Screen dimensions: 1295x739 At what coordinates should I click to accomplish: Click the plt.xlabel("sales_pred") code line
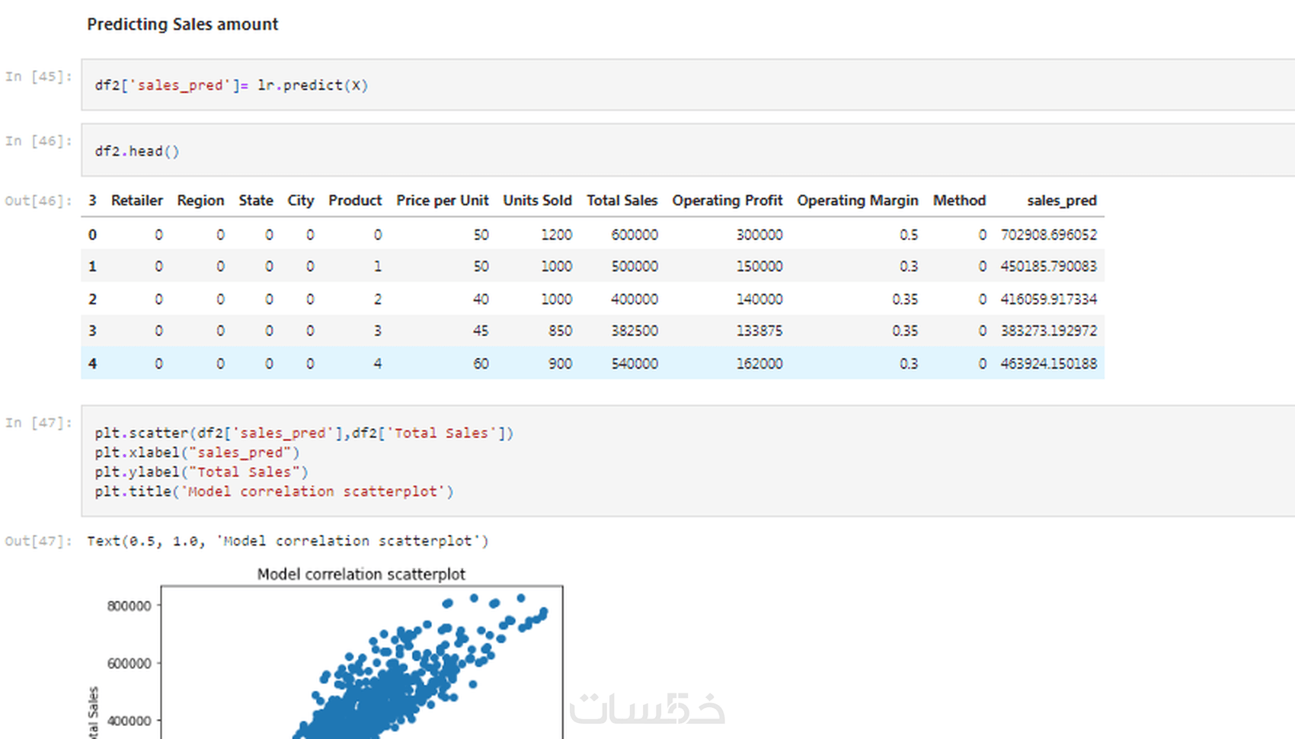[x=197, y=453]
